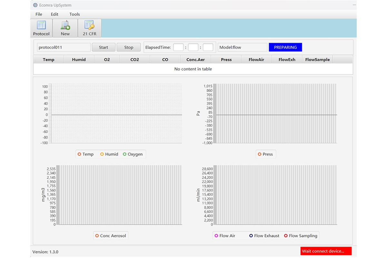Open the Protocol toolbar icon
This screenshot has height=258, width=387.
coord(41,25)
